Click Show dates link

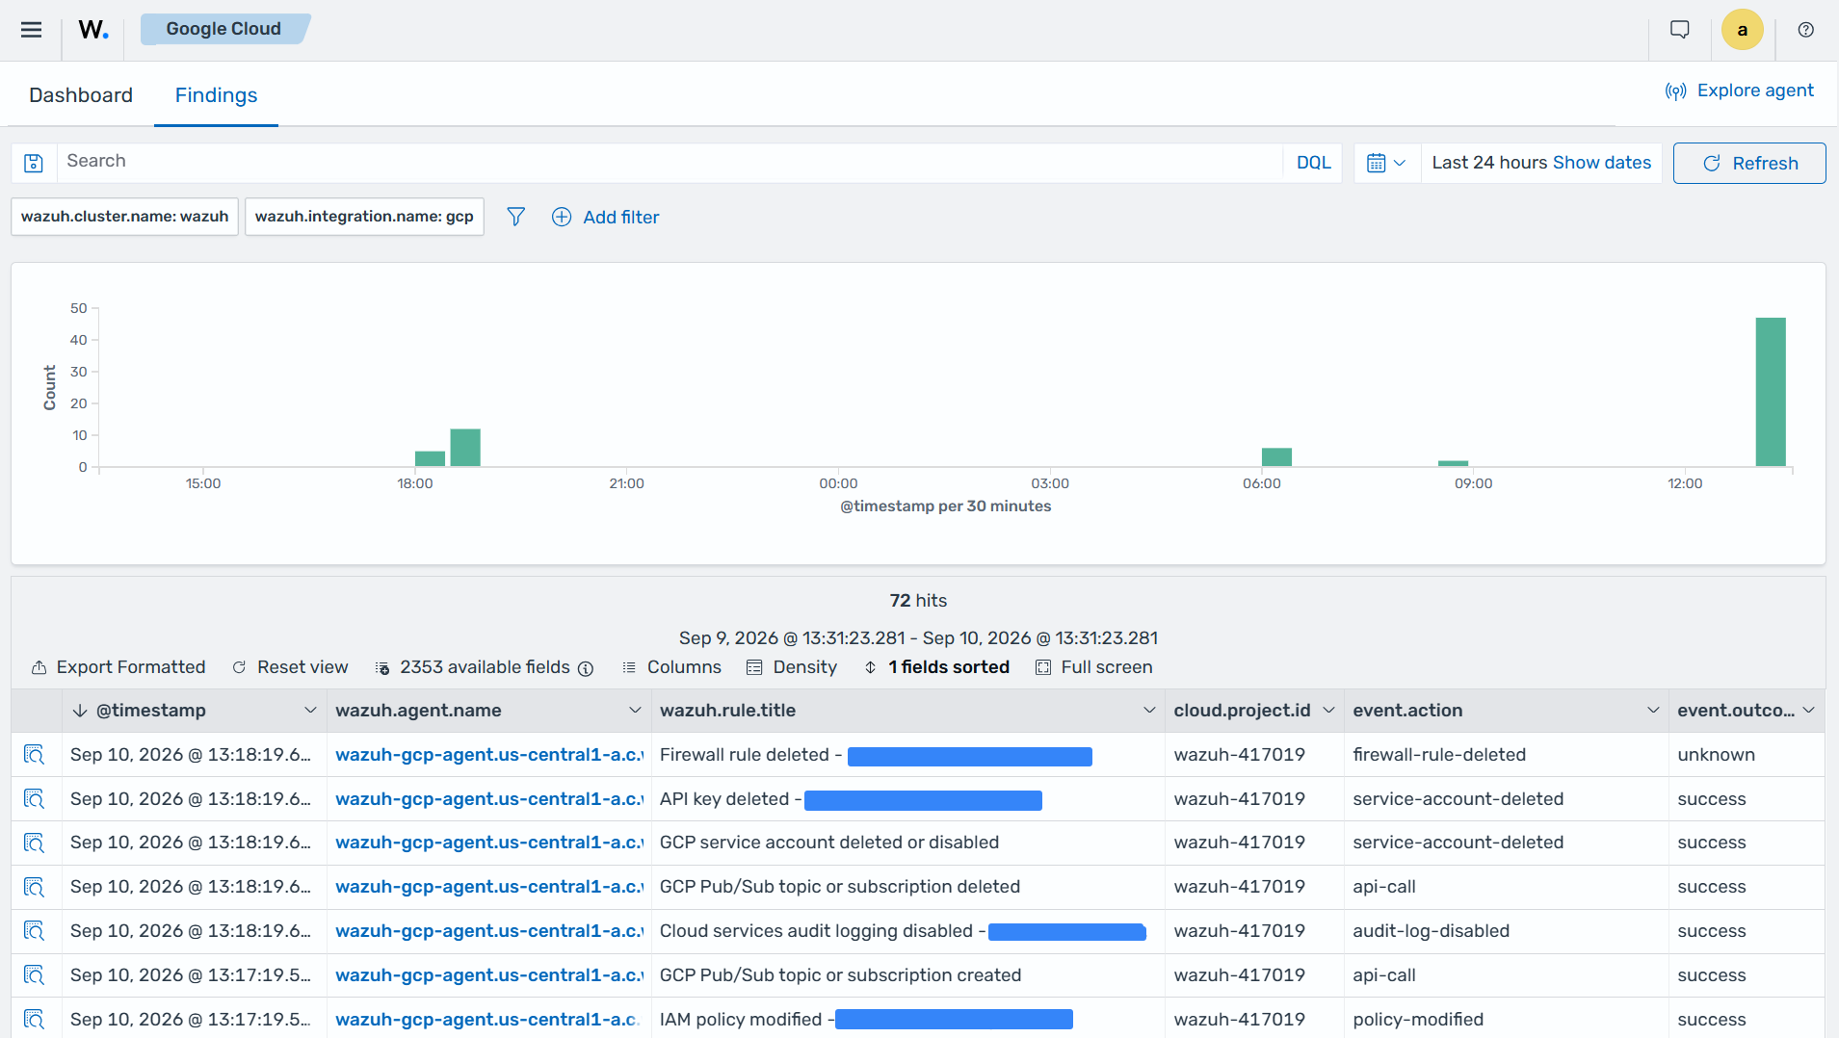[x=1602, y=163]
